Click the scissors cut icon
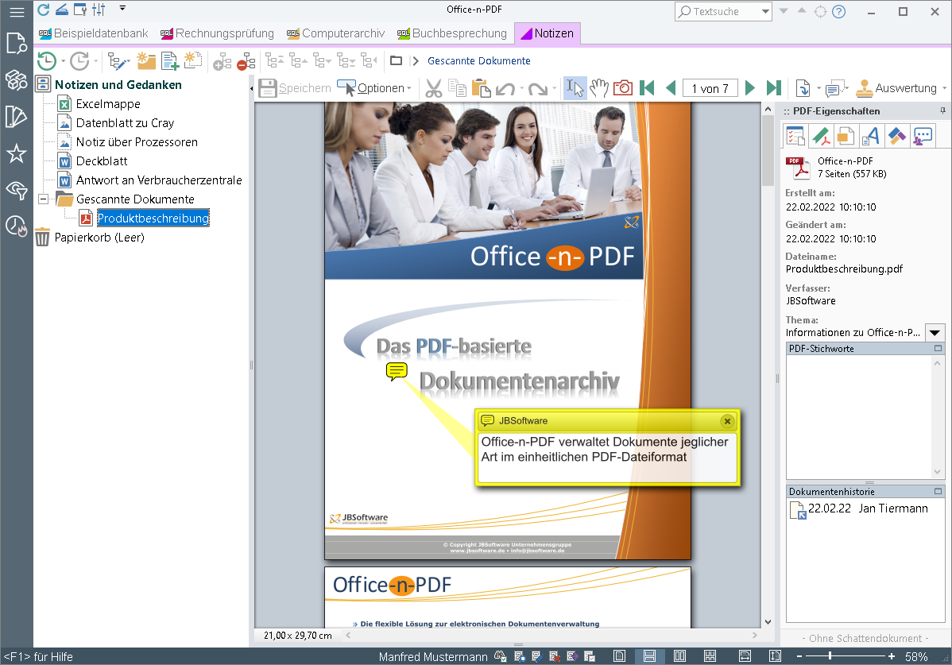 (x=434, y=88)
